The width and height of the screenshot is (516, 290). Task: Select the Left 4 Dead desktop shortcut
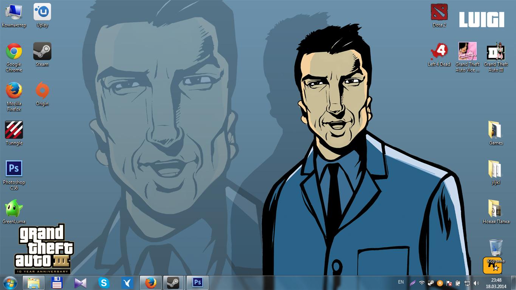pyautogui.click(x=439, y=55)
